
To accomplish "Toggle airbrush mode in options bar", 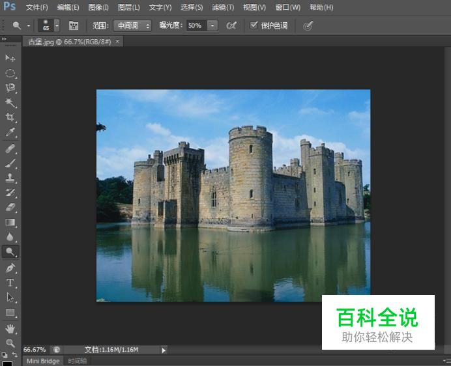I will [231, 25].
